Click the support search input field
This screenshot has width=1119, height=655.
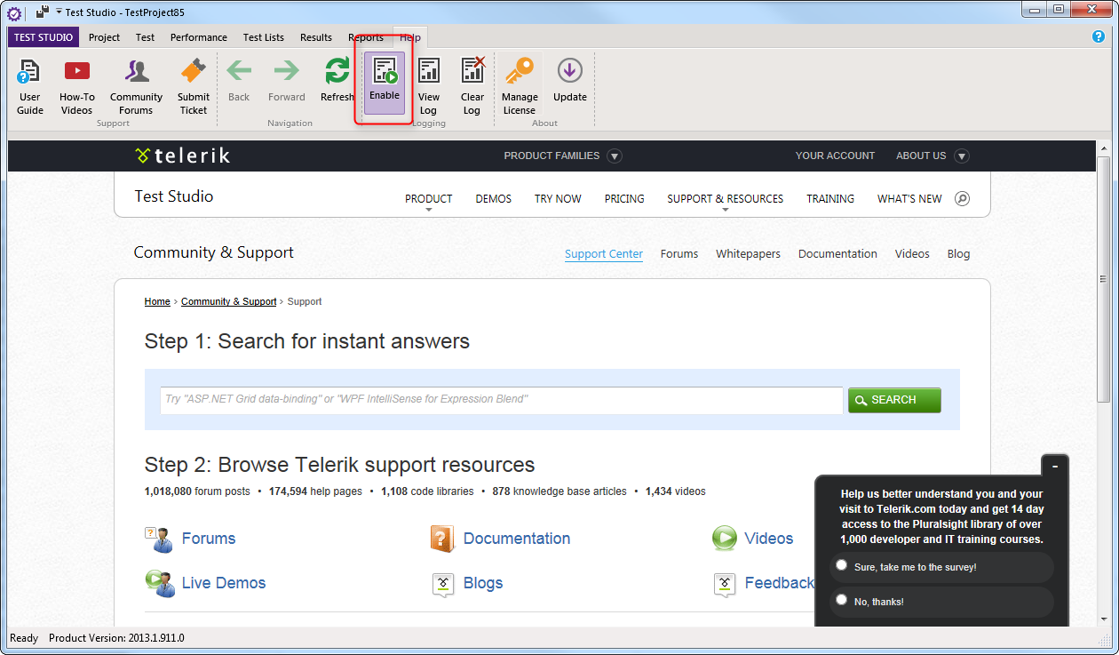coord(502,400)
